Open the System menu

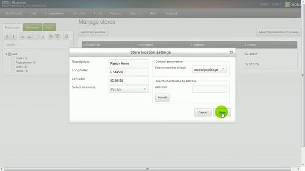pyautogui.click(x=136, y=13)
